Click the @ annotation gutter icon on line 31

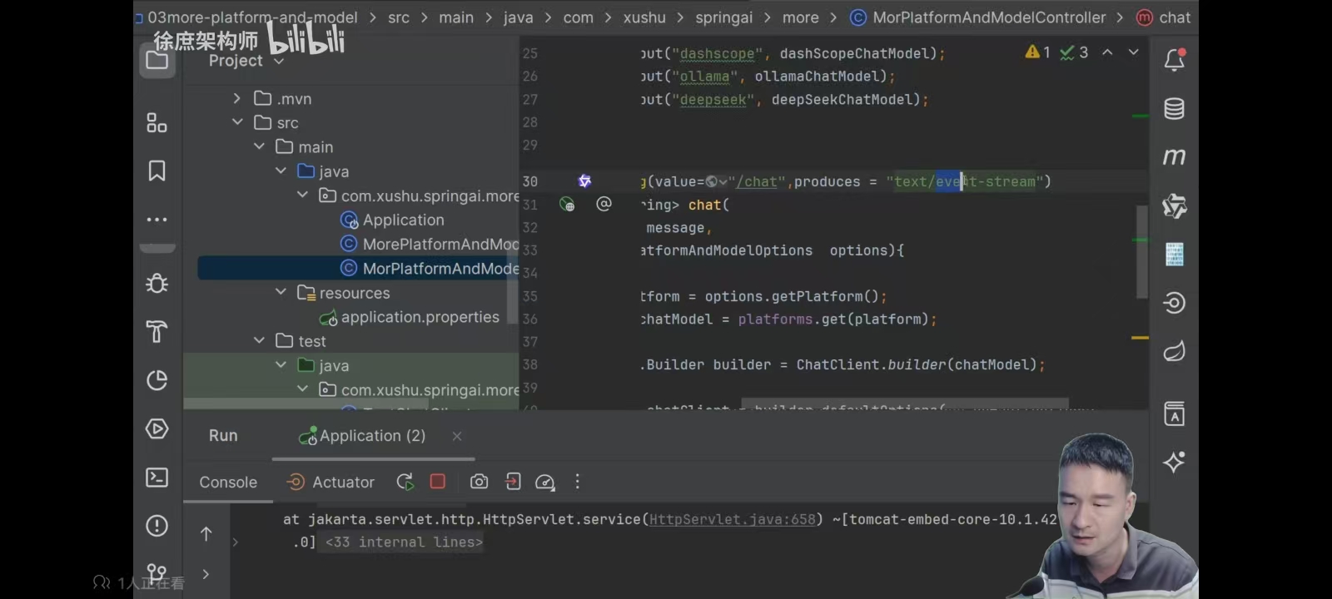click(604, 204)
